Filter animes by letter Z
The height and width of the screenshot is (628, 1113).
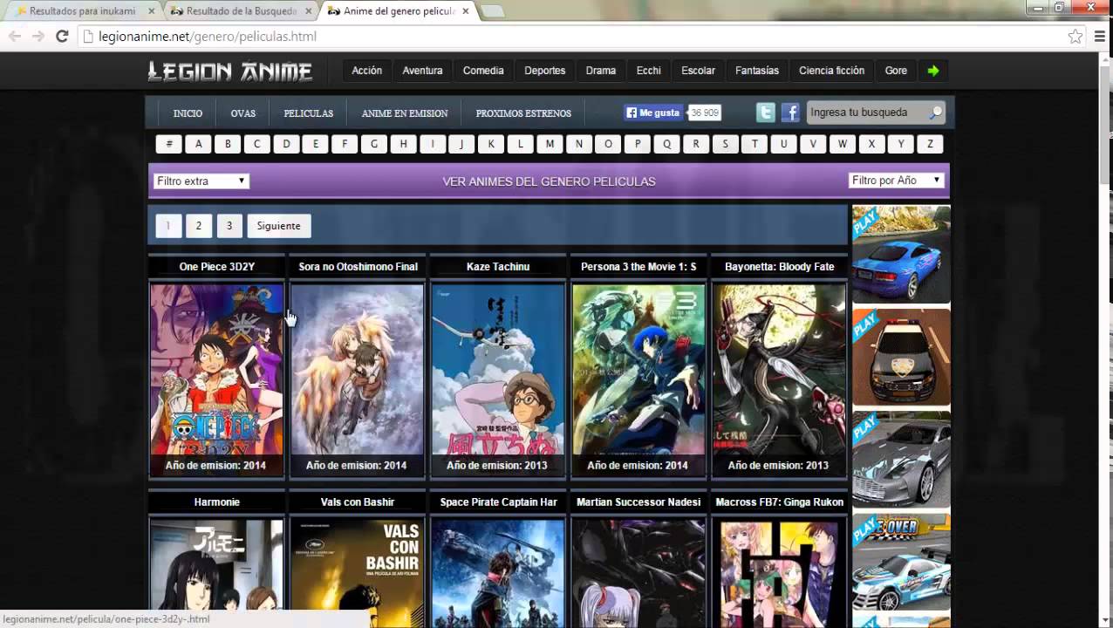[x=930, y=144]
